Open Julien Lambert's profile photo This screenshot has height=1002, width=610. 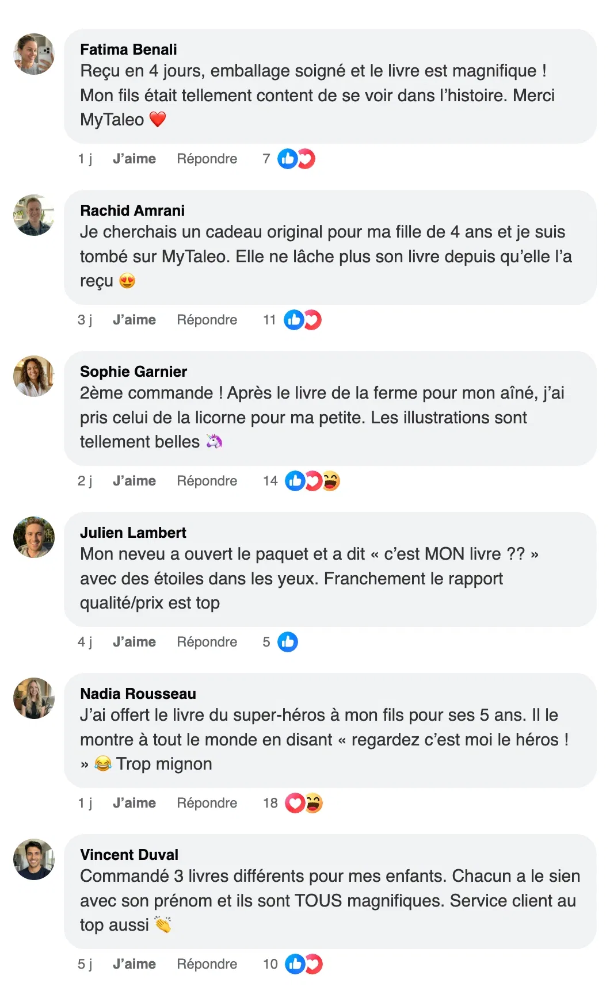click(34, 537)
